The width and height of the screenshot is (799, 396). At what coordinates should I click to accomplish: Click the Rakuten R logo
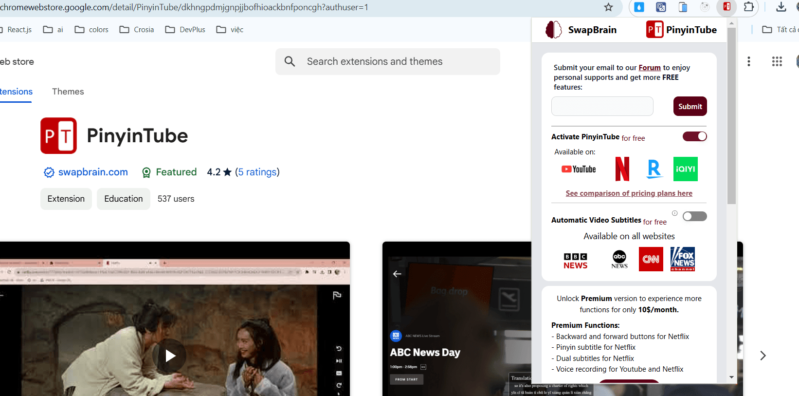click(x=654, y=169)
